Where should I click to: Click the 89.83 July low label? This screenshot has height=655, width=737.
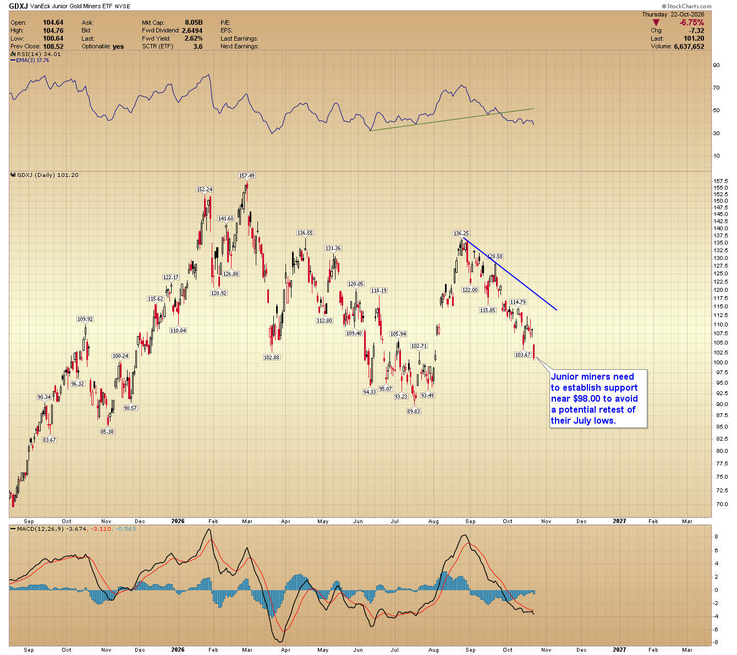tap(414, 411)
